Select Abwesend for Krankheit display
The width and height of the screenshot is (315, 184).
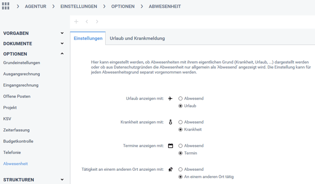click(x=181, y=122)
